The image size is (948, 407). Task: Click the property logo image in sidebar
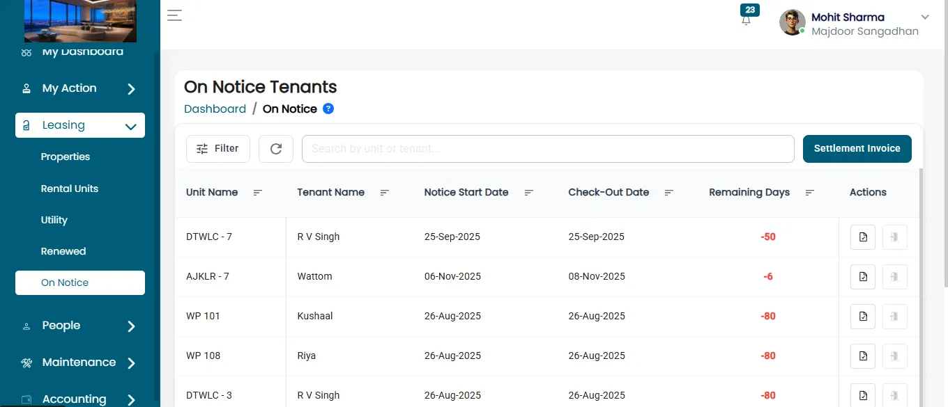point(80,21)
